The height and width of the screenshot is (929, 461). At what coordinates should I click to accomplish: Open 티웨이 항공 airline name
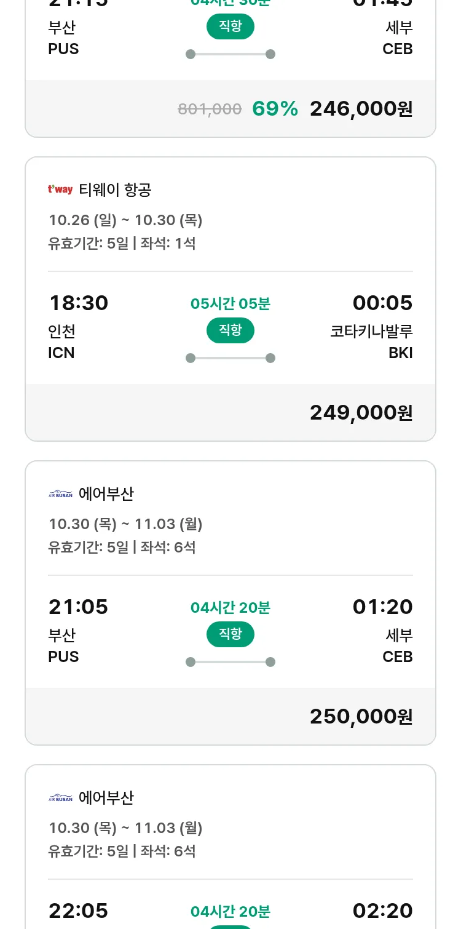coord(115,189)
